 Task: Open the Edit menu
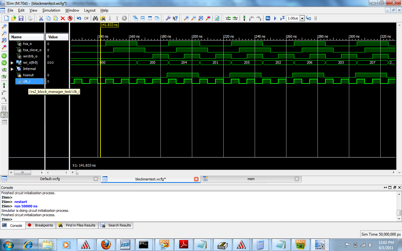point(21,10)
